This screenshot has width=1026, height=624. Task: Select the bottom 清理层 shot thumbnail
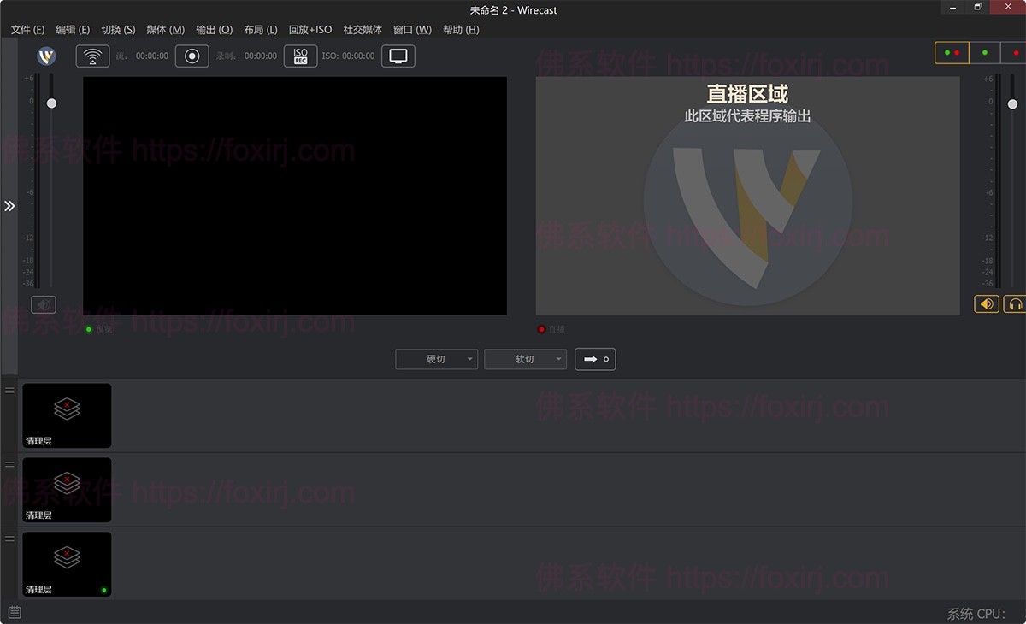66,563
